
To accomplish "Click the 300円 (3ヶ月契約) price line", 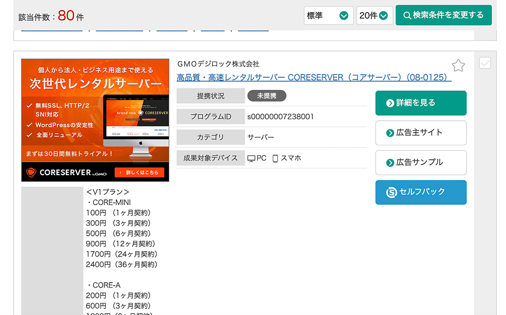I will click(118, 223).
